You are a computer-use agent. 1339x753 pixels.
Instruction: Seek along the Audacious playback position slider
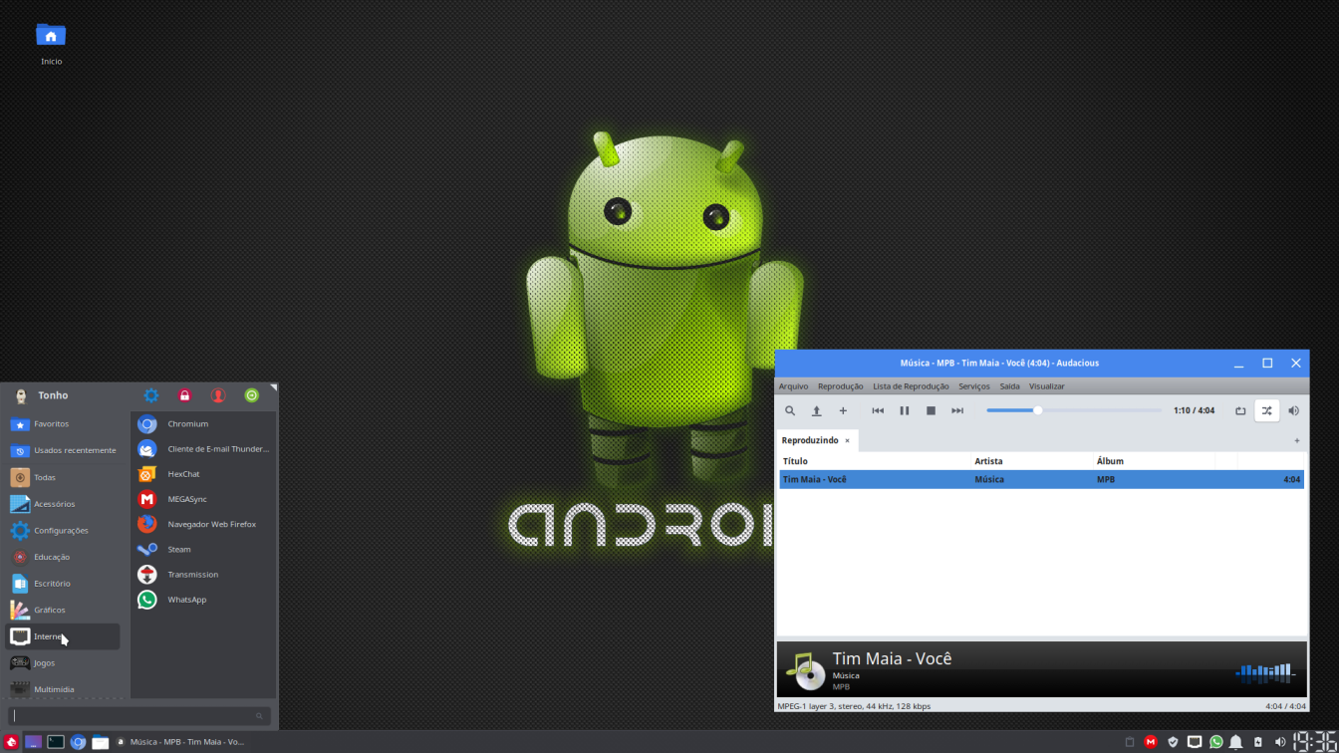1074,410
